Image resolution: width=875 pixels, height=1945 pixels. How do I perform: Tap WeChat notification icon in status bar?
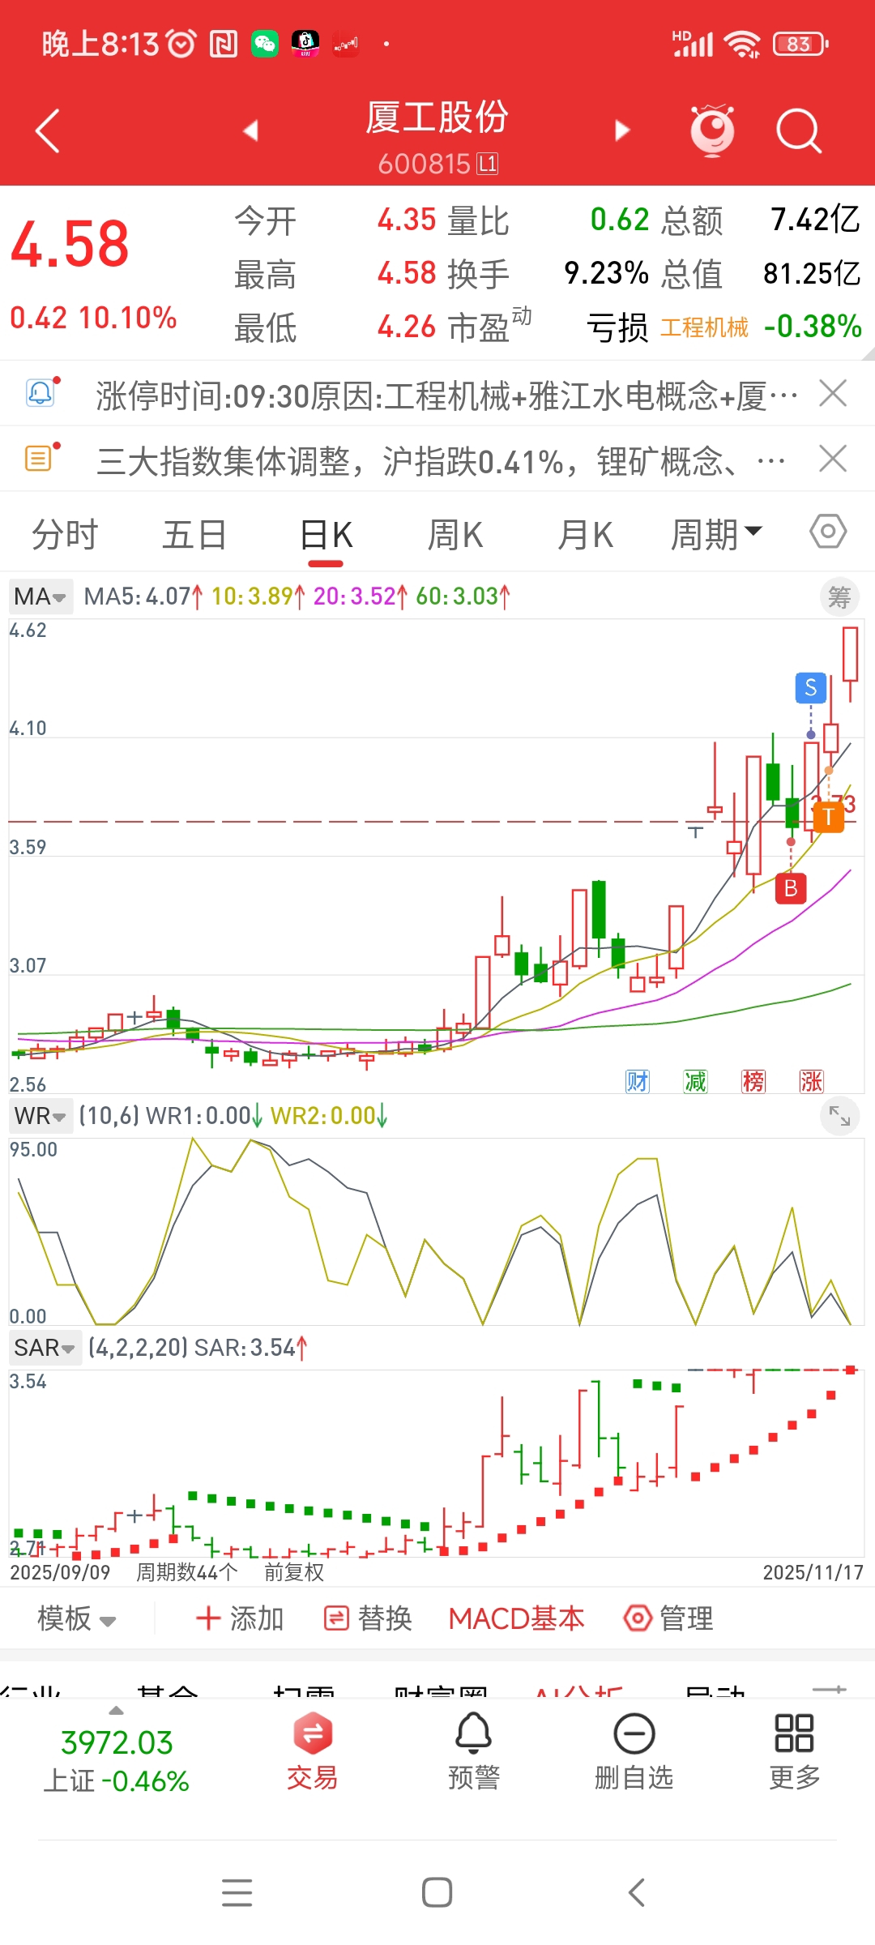tap(265, 43)
